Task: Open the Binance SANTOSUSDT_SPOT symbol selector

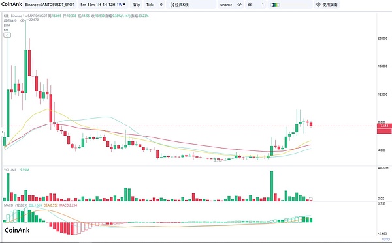Action: 50,5
